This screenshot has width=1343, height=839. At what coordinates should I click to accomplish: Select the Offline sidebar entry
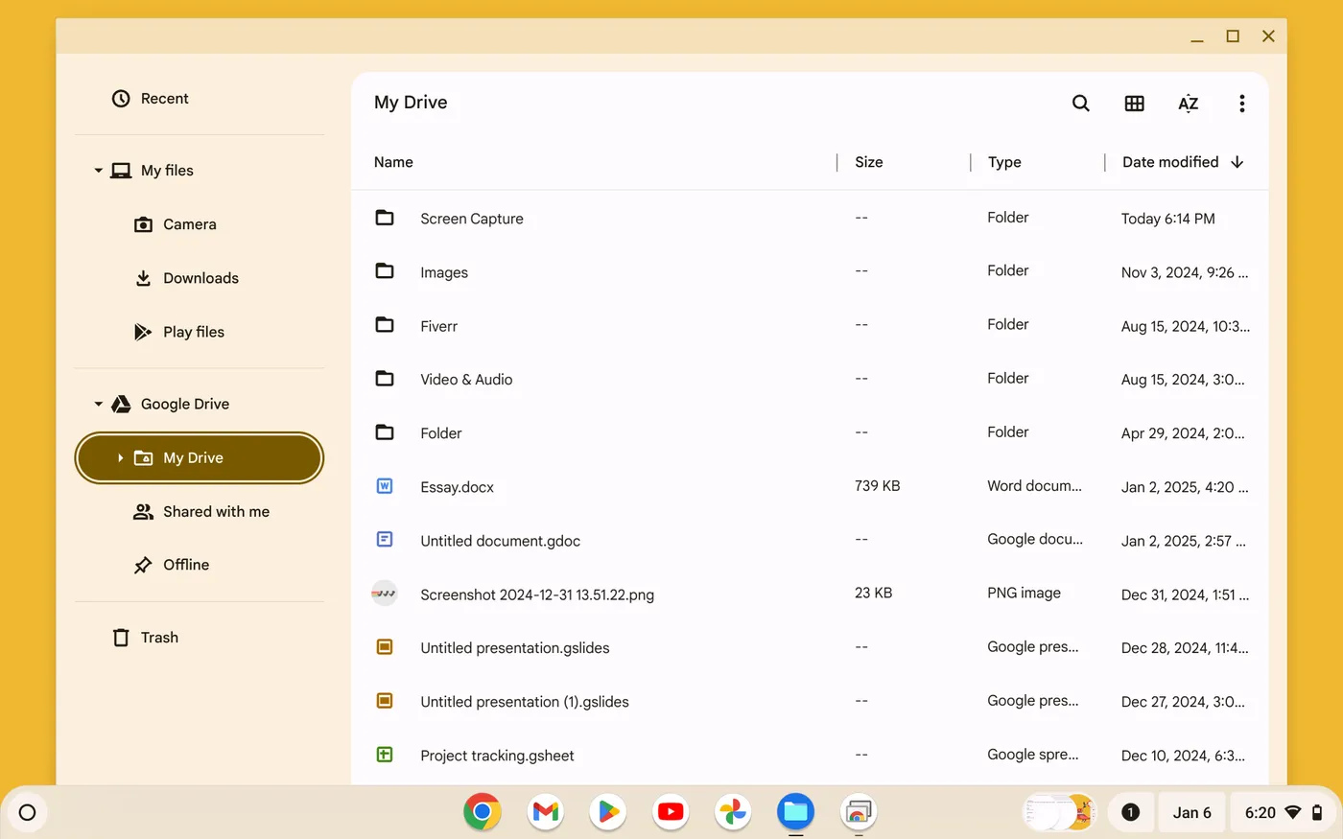click(200, 565)
